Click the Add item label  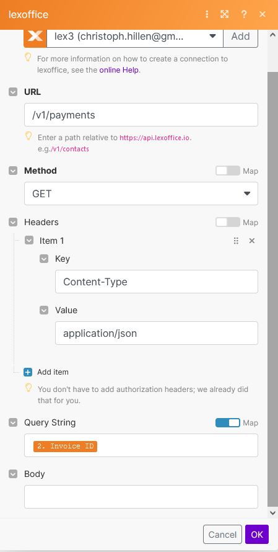53,372
